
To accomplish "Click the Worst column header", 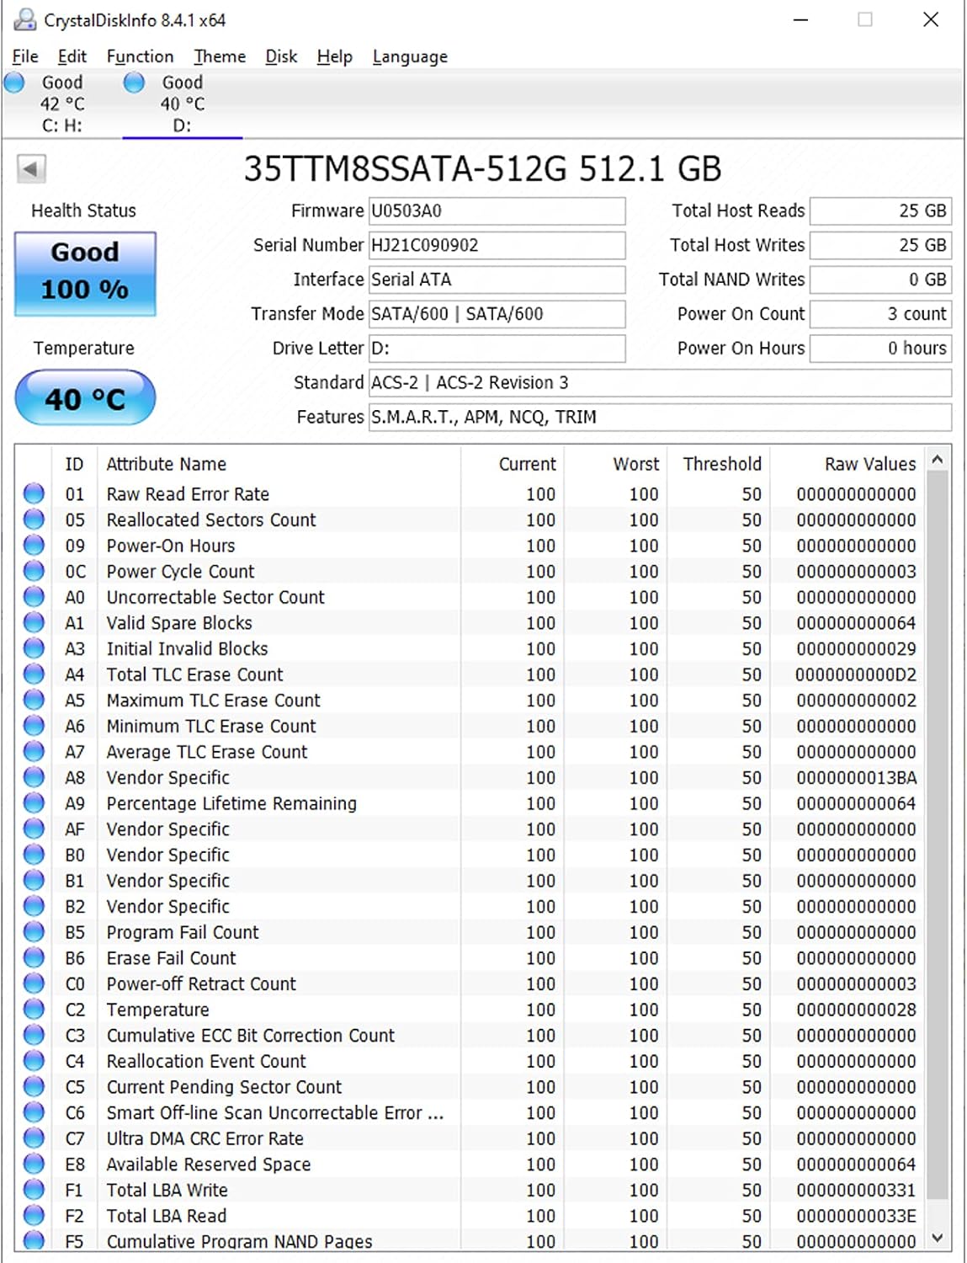I will coord(616,464).
